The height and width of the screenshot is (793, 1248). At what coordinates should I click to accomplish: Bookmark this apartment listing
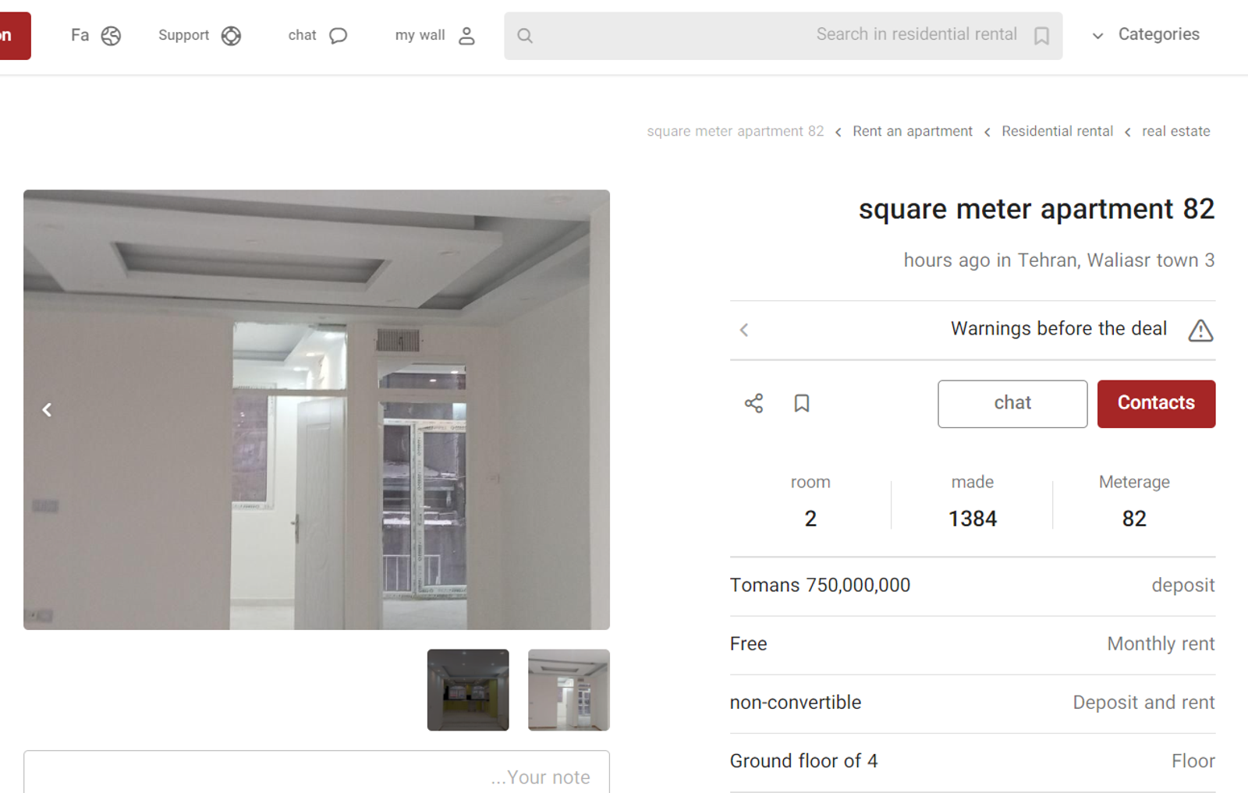(801, 403)
